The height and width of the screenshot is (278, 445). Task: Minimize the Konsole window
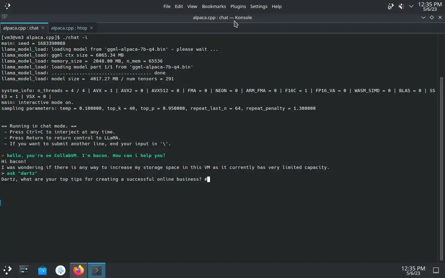pyautogui.click(x=423, y=17)
